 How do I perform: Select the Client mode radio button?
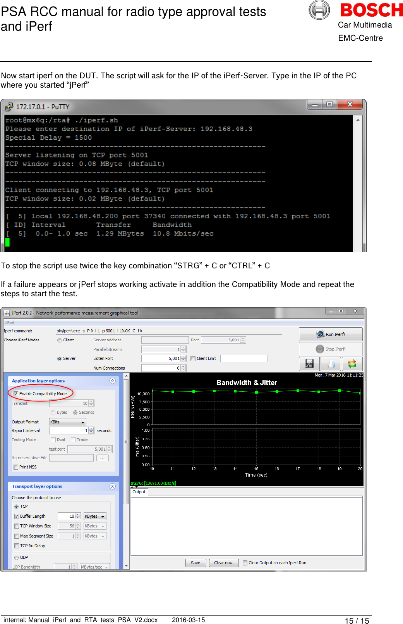60,340
